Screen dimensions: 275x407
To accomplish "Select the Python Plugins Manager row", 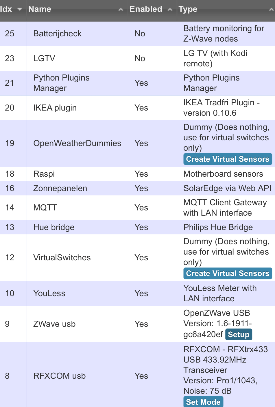I will tap(137, 83).
